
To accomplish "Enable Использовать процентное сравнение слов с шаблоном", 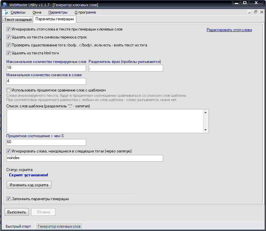I will pyautogui.click(x=9, y=90).
